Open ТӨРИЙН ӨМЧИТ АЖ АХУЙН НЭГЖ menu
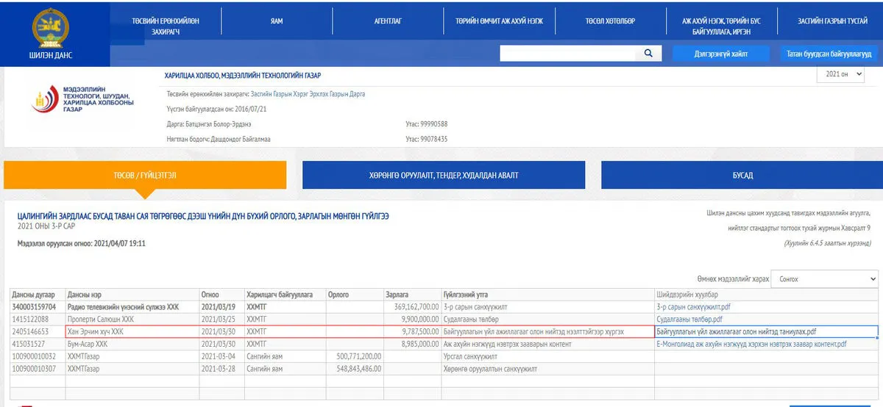This screenshot has height=407, width=883. 499,21
